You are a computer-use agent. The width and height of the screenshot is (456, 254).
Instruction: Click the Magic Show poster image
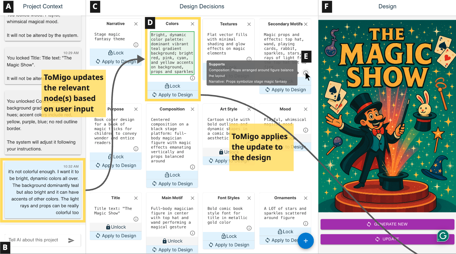[x=387, y=116]
